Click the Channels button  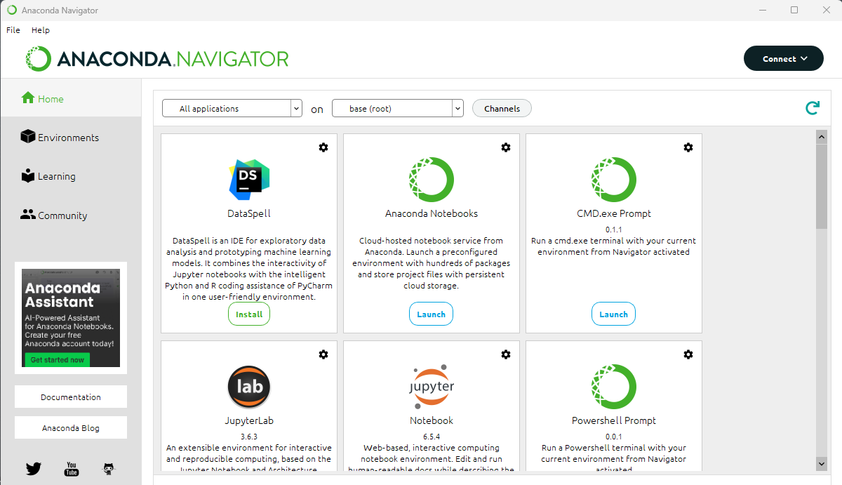[502, 108]
